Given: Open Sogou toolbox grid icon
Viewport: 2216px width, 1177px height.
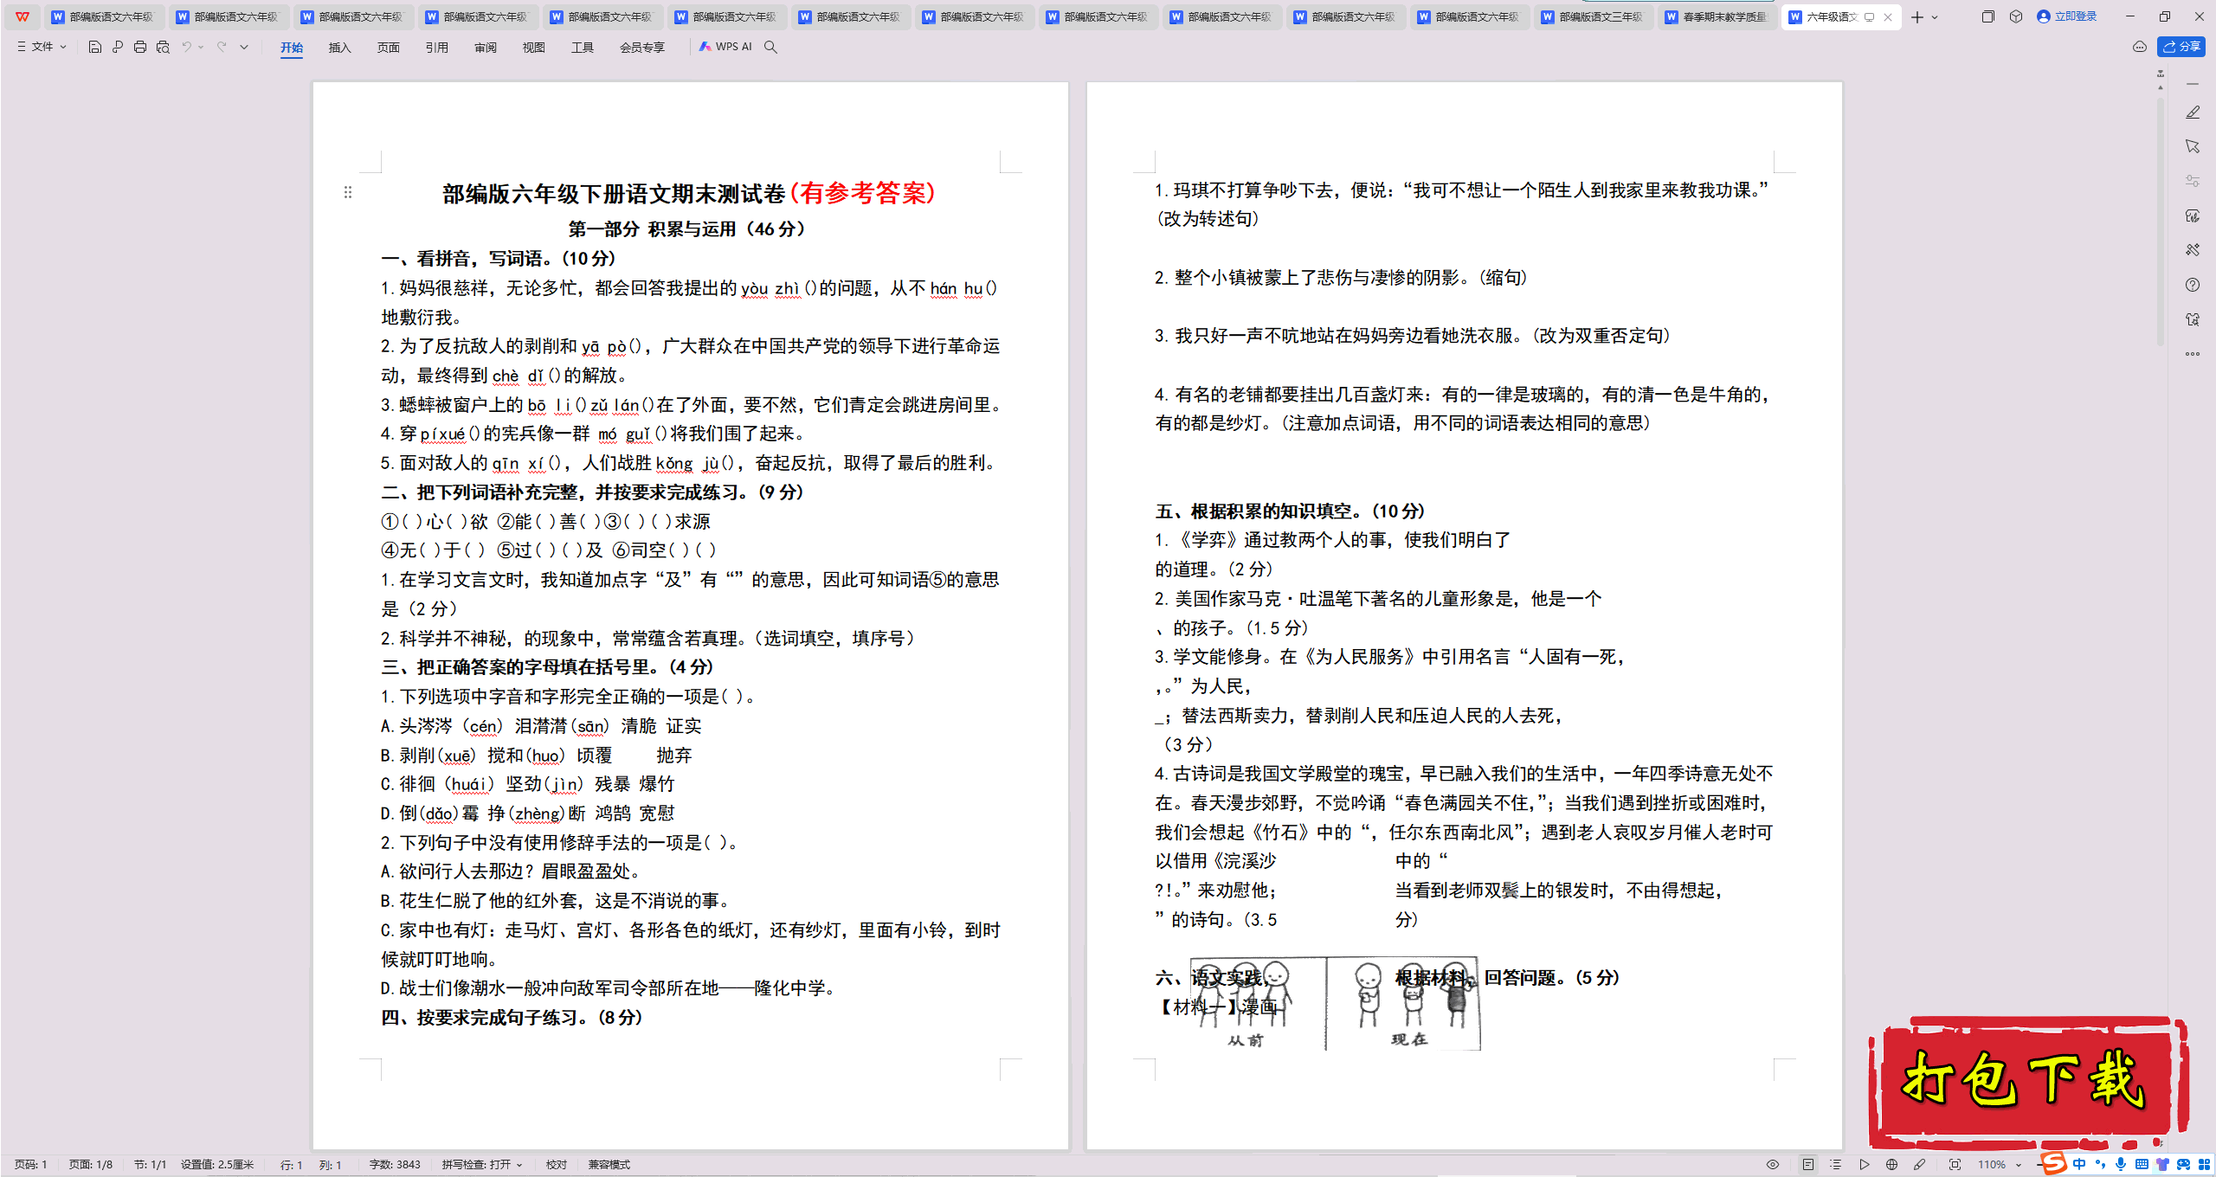Looking at the screenshot, I should point(2204,1165).
